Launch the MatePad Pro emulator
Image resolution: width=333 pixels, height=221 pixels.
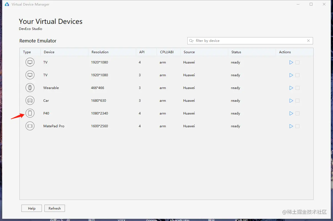click(x=291, y=126)
